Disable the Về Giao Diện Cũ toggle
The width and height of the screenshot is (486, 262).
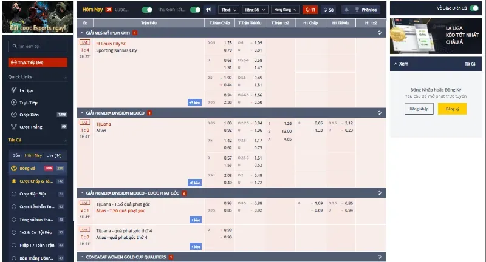[x=474, y=8]
